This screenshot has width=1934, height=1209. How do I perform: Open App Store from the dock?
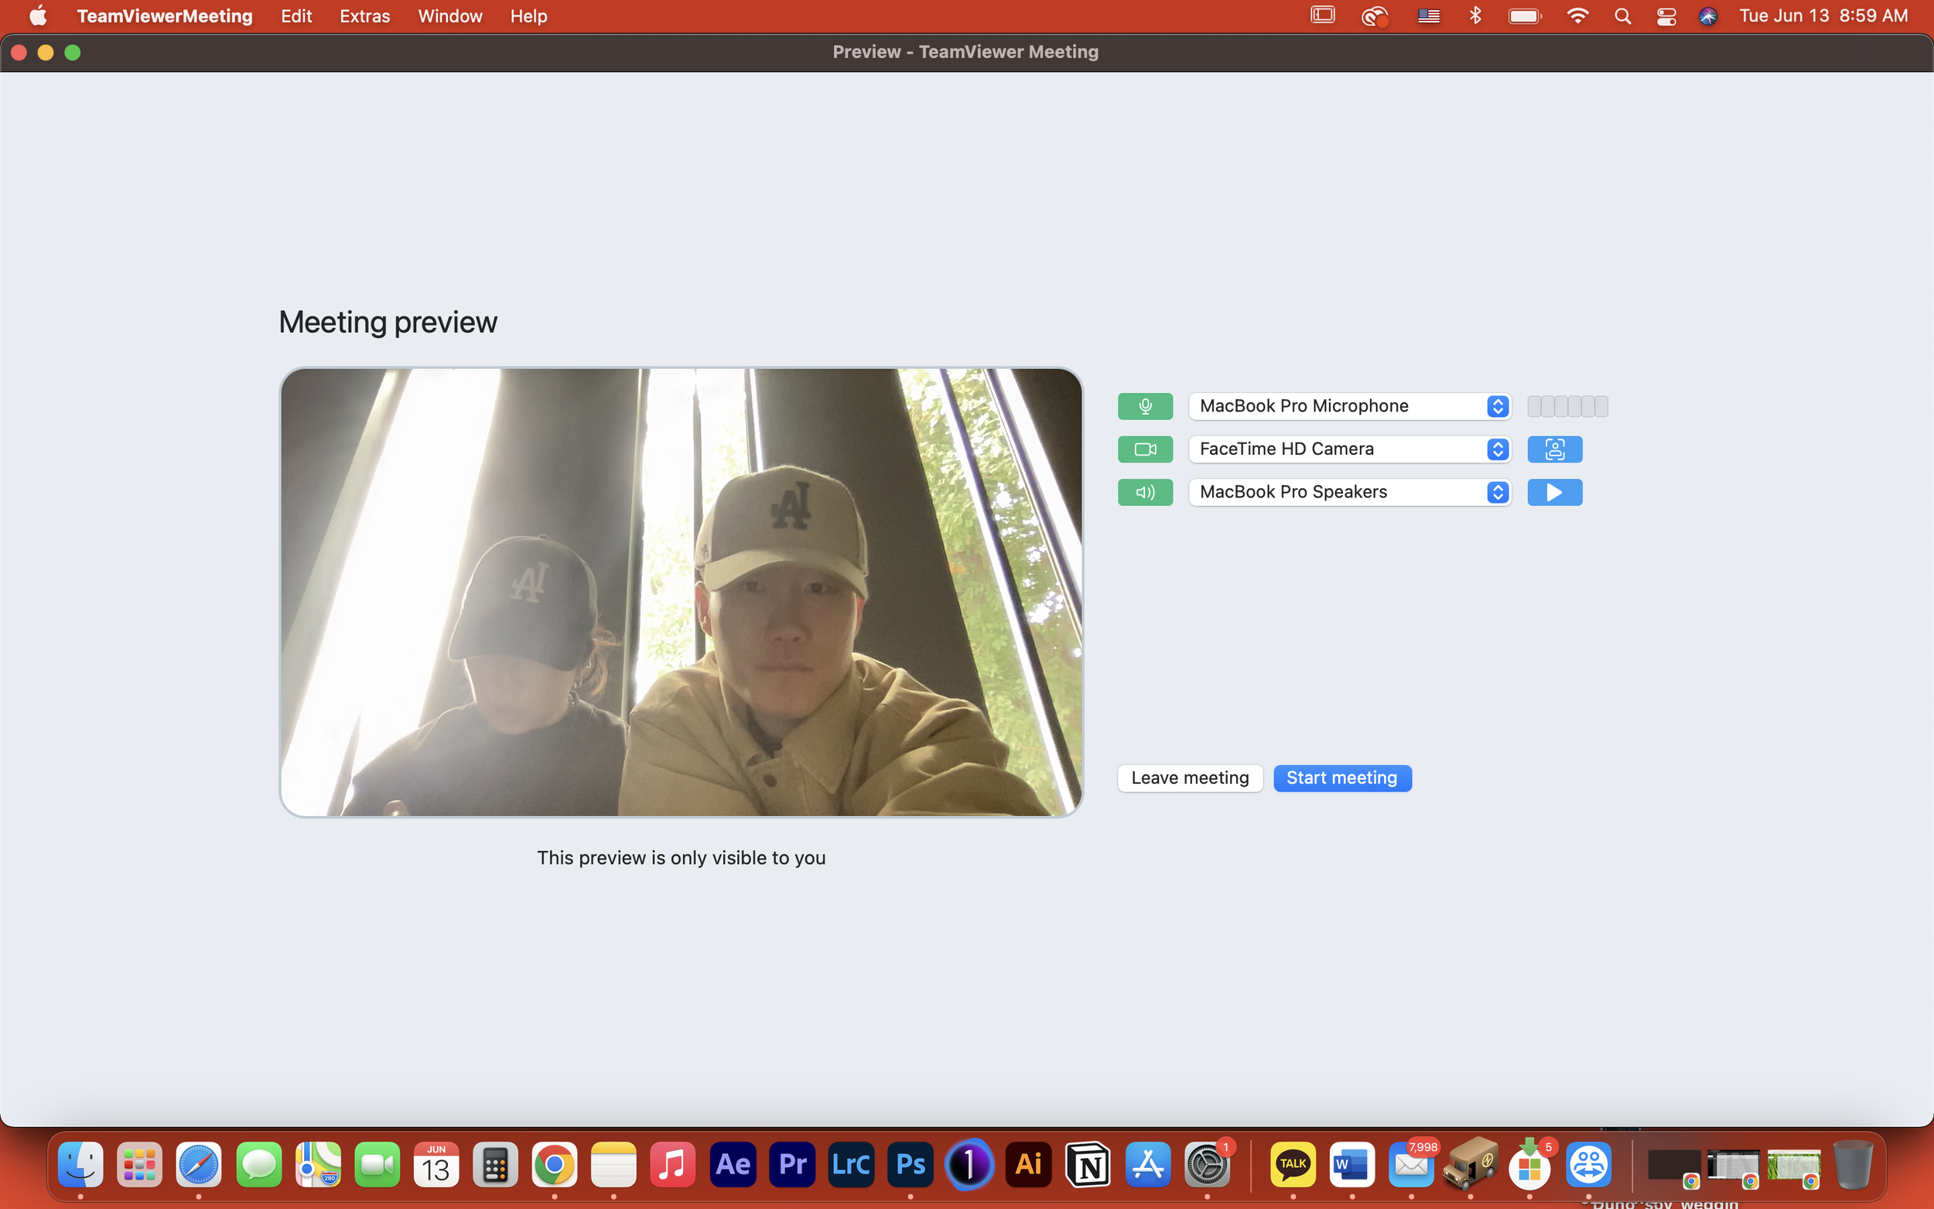pyautogui.click(x=1147, y=1164)
